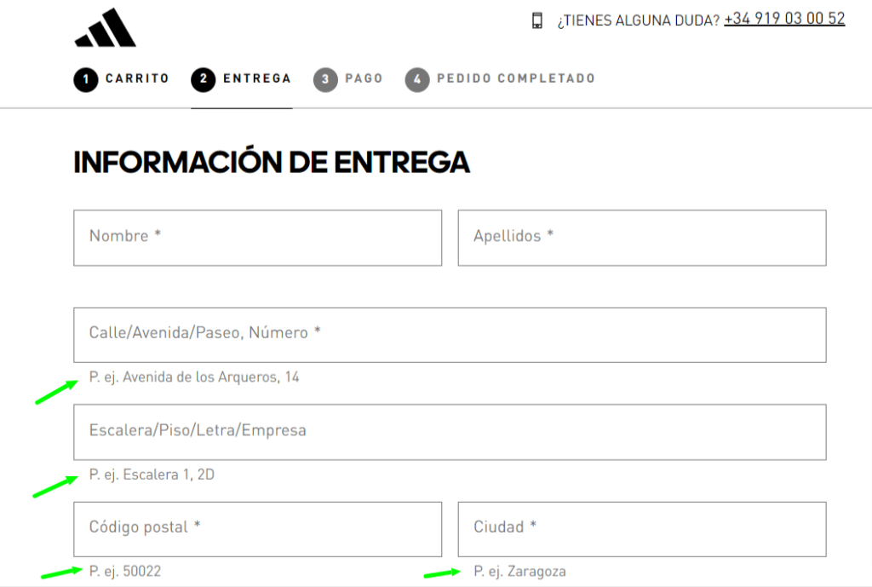Click the step 1 circle icon
Screen dimensions: 872x587
[x=86, y=79]
